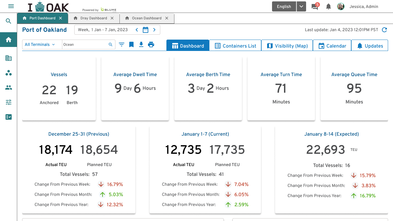Close the Dray Dashboard tab
This screenshot has height=221, width=393.
click(x=112, y=18)
